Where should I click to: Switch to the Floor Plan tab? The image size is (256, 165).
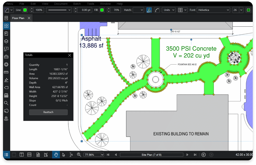(19, 18)
